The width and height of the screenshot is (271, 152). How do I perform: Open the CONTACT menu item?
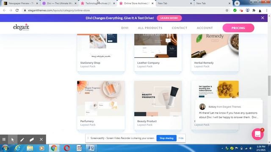[x=180, y=28]
